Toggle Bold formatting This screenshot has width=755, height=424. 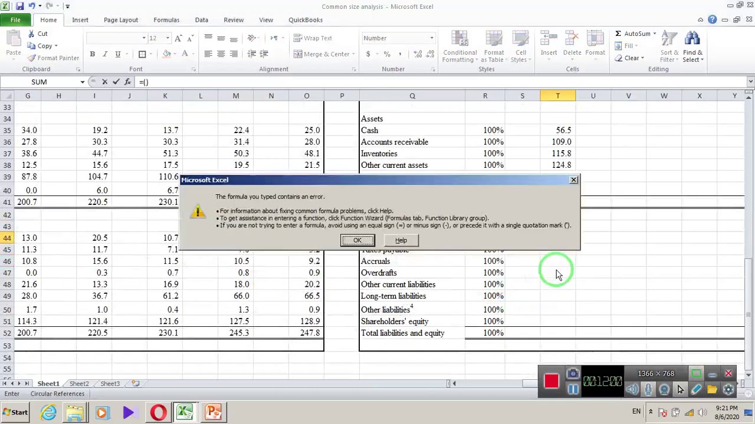point(92,54)
